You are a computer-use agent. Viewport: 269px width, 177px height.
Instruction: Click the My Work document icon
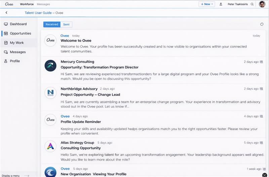[x=6, y=43]
